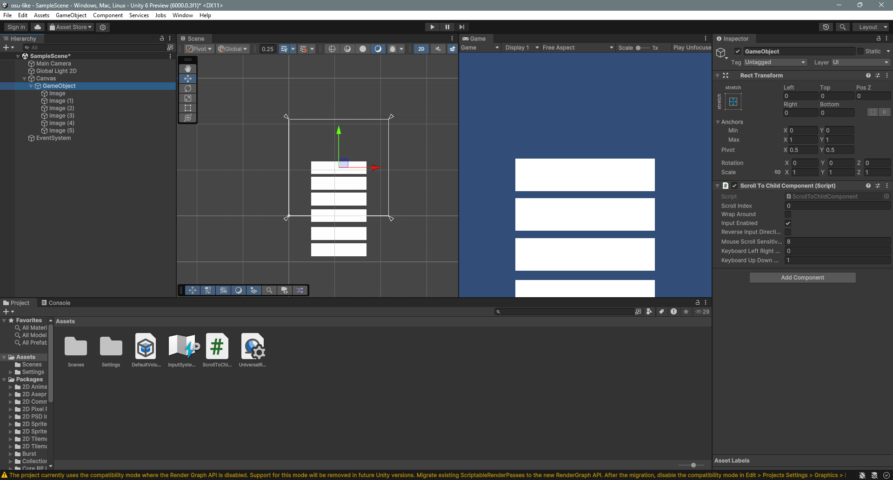
Task: Select the Hand view tool
Action: (x=188, y=69)
